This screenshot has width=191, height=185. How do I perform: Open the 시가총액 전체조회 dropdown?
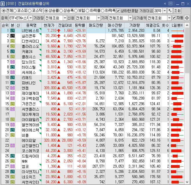pos(169,18)
